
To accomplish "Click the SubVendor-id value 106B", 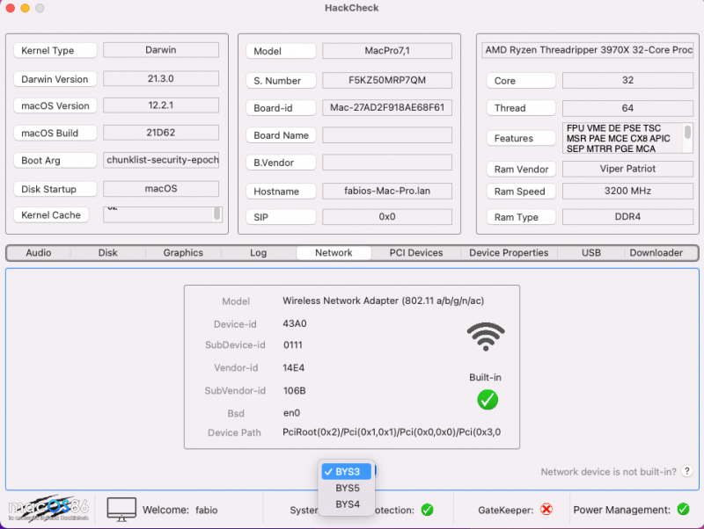I will click(295, 390).
